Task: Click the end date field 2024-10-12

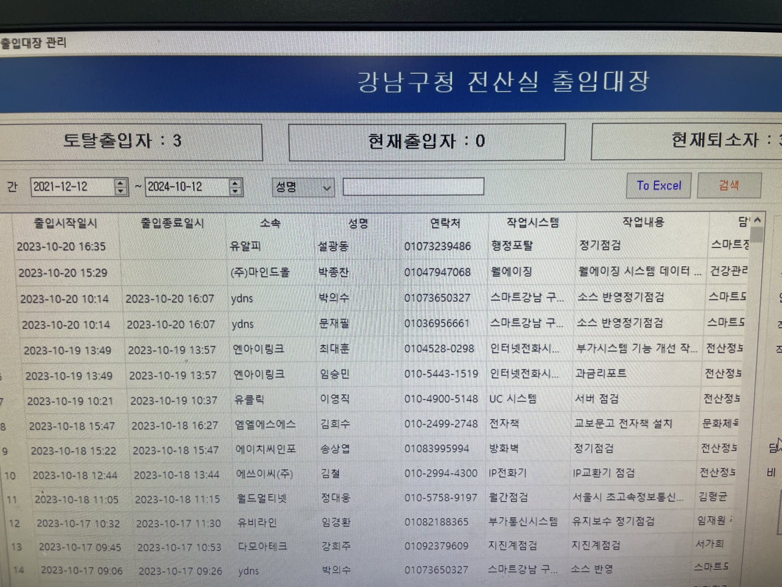Action: (185, 187)
